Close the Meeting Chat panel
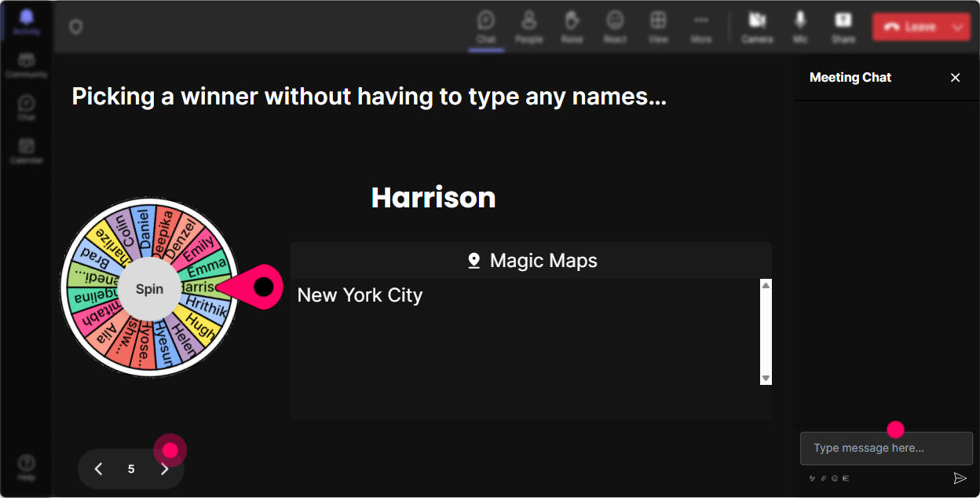980x498 pixels. [x=956, y=78]
